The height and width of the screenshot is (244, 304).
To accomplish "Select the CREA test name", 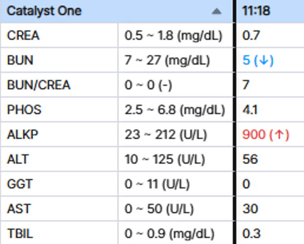I will click(x=23, y=35).
